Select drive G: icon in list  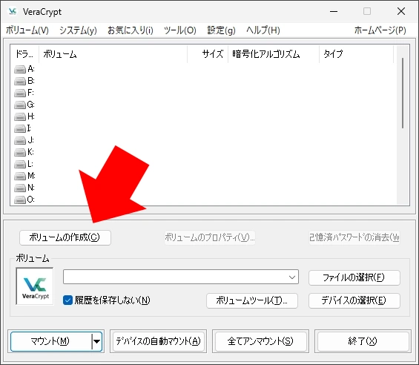point(20,105)
